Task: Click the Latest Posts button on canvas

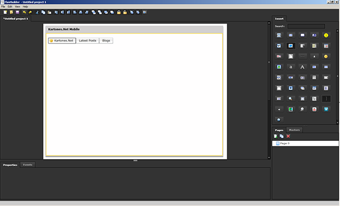Action: pyautogui.click(x=88, y=41)
